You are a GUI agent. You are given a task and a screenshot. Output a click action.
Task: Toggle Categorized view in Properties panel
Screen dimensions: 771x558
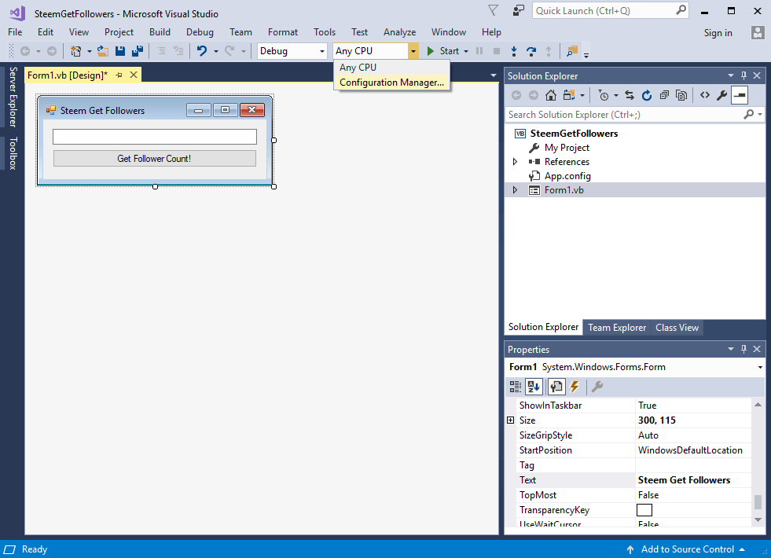[516, 387]
